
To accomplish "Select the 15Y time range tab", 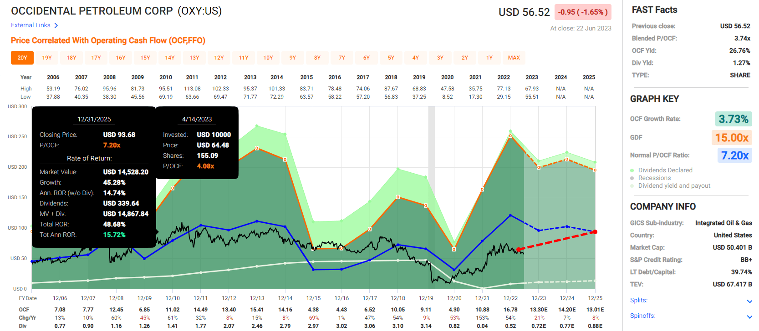I will tap(145, 58).
